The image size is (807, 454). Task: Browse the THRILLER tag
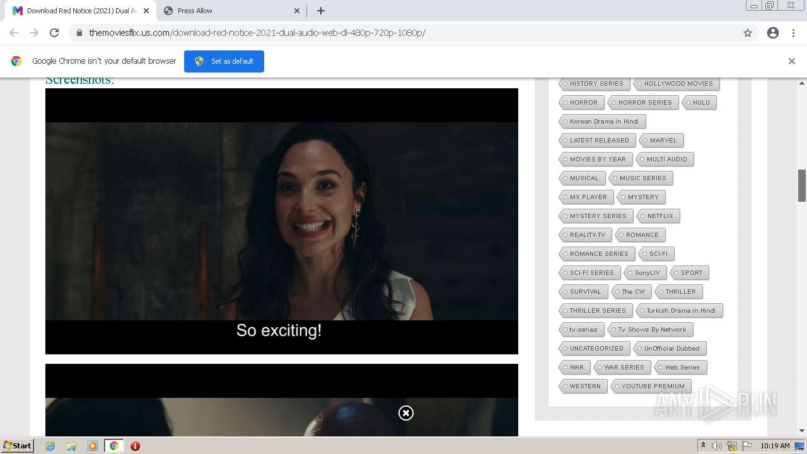point(678,291)
